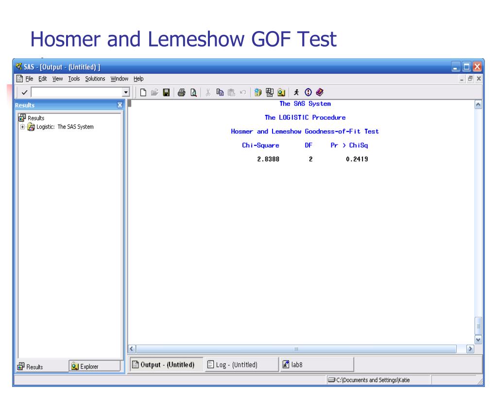
Task: Click the Undo arrow icon
Action: [243, 92]
